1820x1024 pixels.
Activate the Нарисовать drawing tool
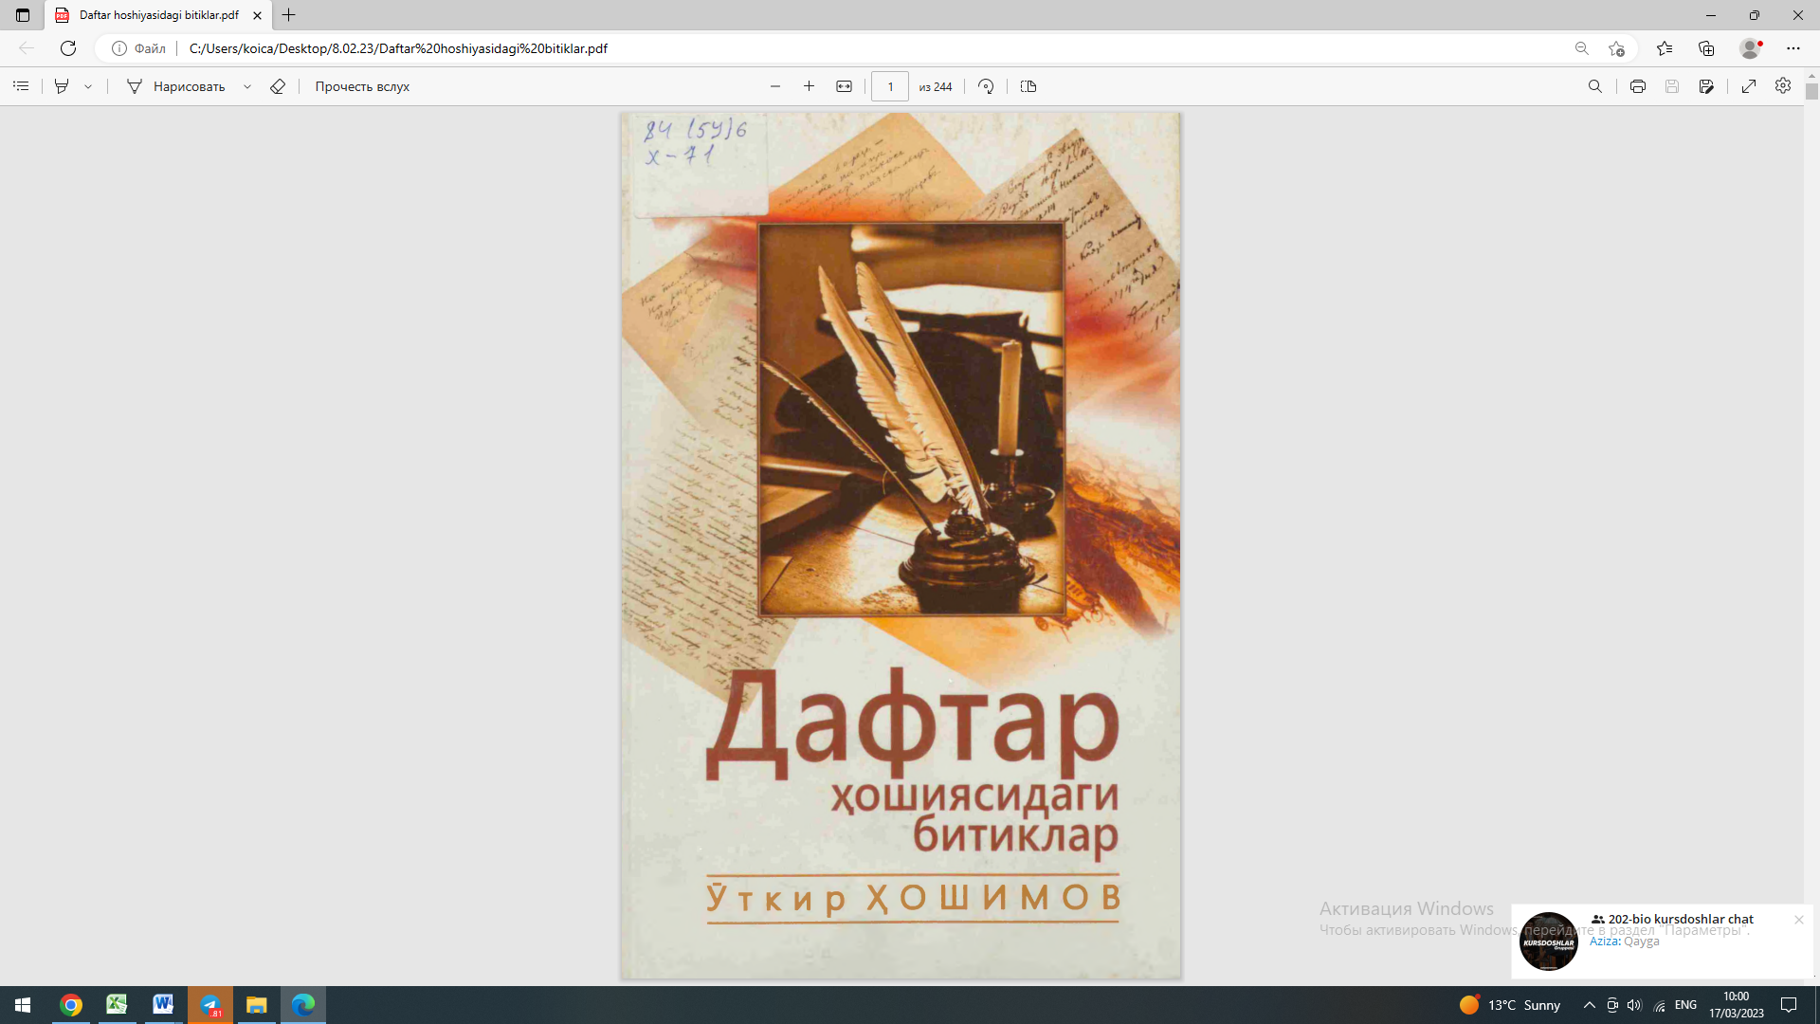[x=176, y=86]
